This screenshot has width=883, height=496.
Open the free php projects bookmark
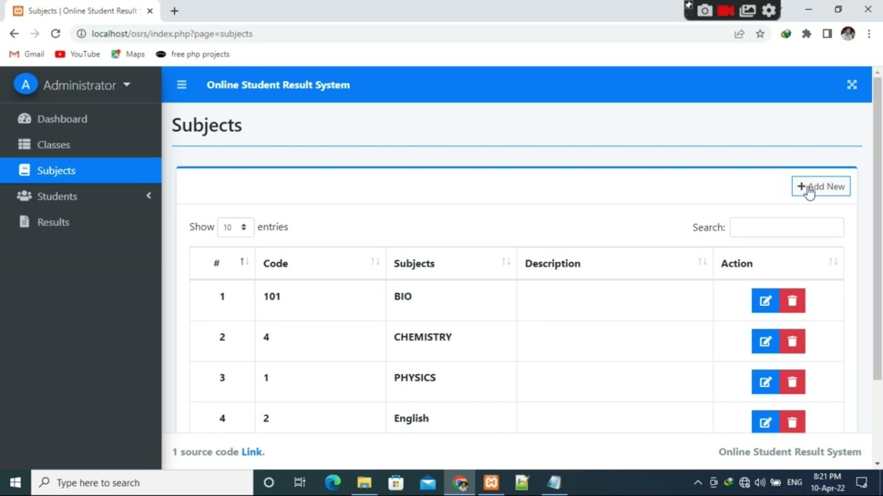coord(192,54)
